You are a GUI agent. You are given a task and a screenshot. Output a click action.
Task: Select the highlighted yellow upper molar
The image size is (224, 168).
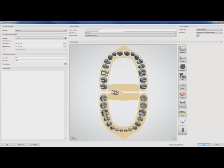(x=105, y=72)
